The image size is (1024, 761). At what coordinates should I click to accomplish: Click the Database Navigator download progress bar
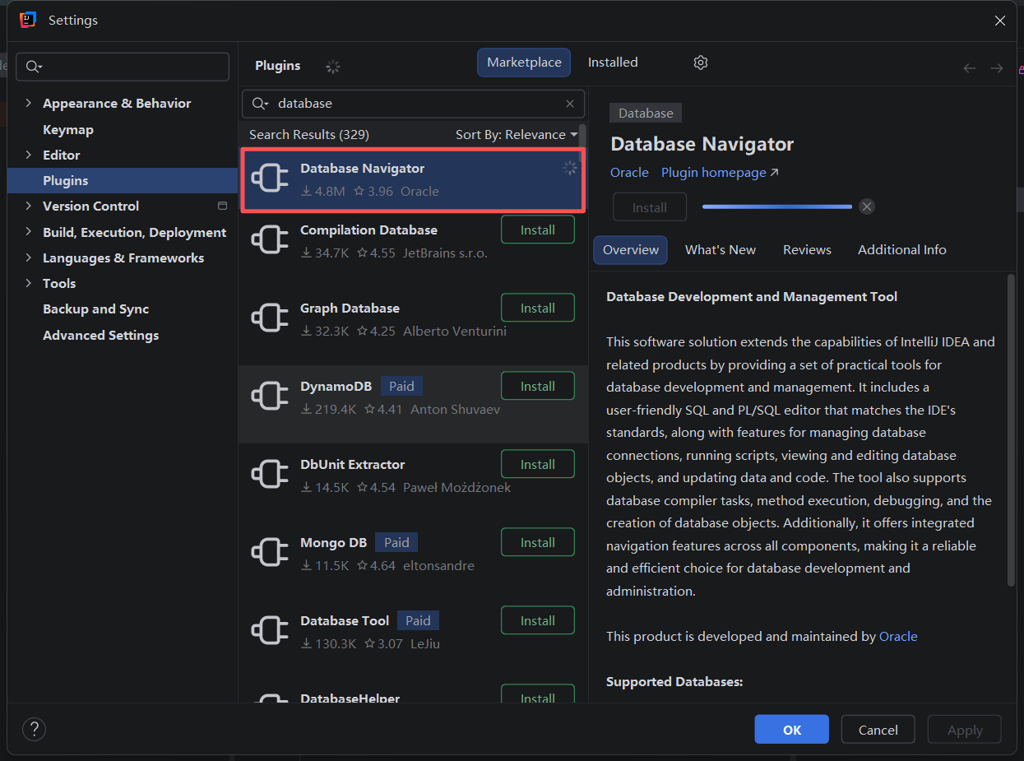777,206
